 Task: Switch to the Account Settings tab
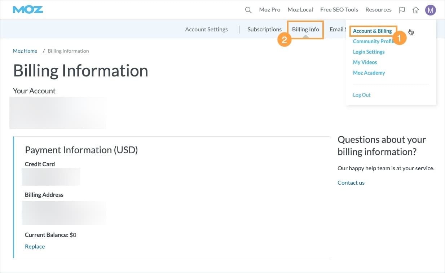(206, 29)
